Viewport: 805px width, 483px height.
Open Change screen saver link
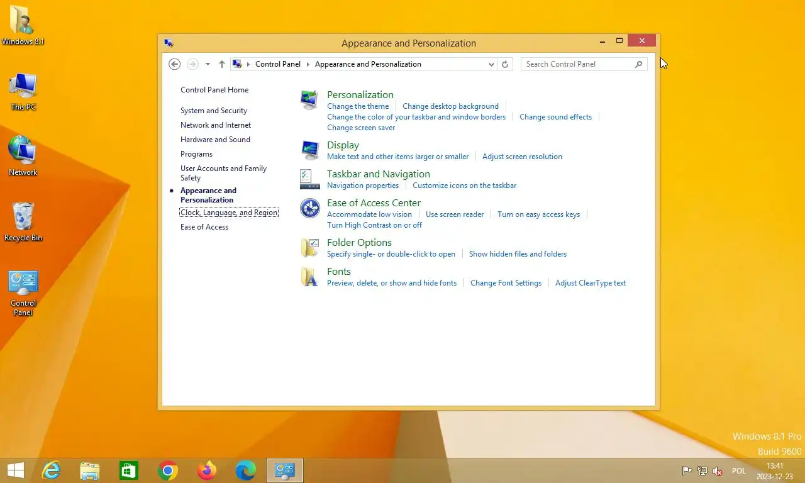click(361, 128)
